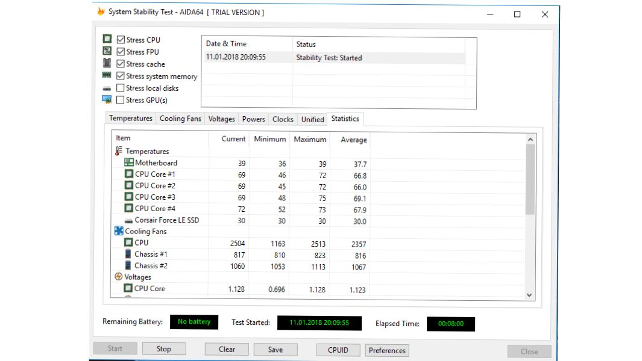Click the Elapsed Time 00:08:00 display
The height and width of the screenshot is (361, 642).
pos(451,324)
